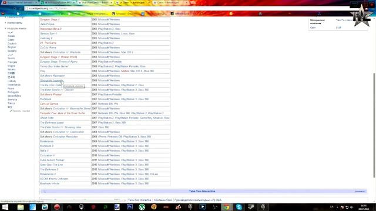The width and height of the screenshot is (376, 211).
Task: Open the BioShock 2007 link
Action: (x=46, y=99)
